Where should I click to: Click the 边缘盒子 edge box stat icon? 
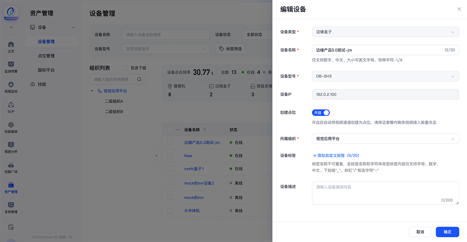[211, 86]
